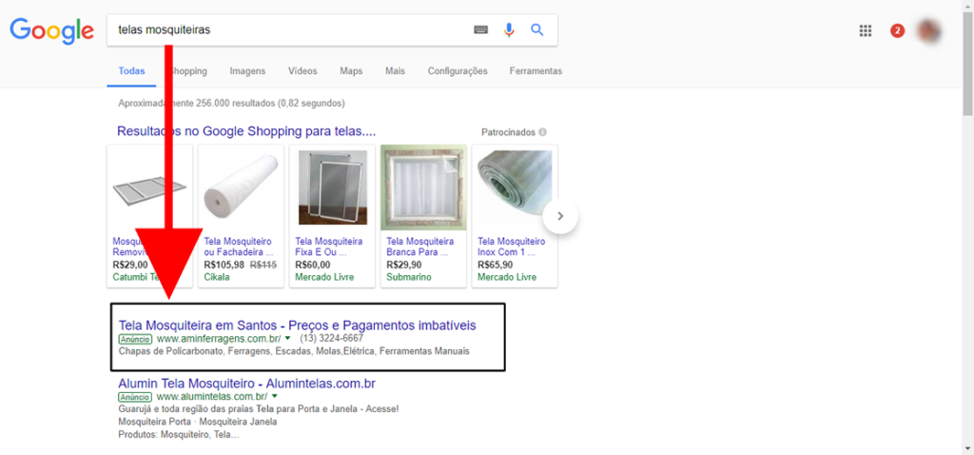Image resolution: width=974 pixels, height=455 pixels.
Task: Click the blue search magnifier icon
Action: pos(537,30)
